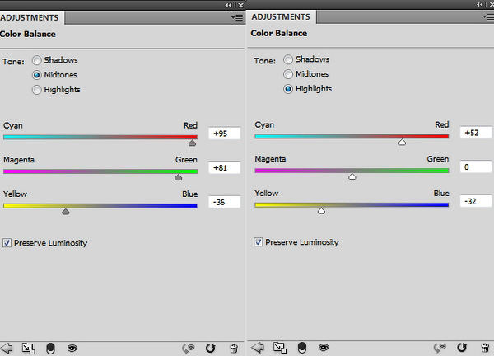This screenshot has width=494, height=356.
Task: Toggle Preserve Luminosity checkbox in right panel
Action: (259, 242)
